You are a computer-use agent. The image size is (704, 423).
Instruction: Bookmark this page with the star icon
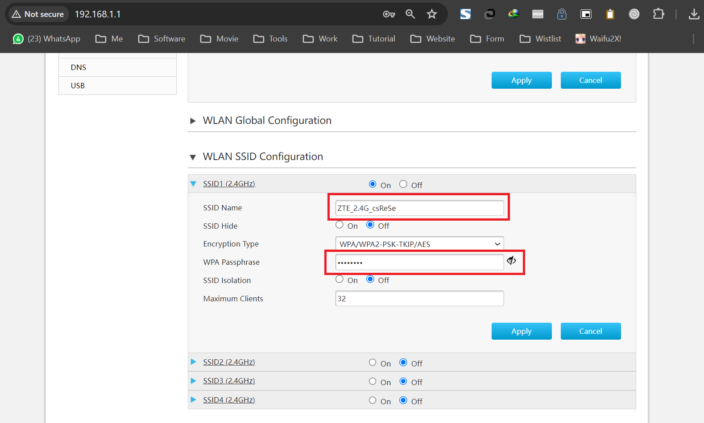point(432,14)
